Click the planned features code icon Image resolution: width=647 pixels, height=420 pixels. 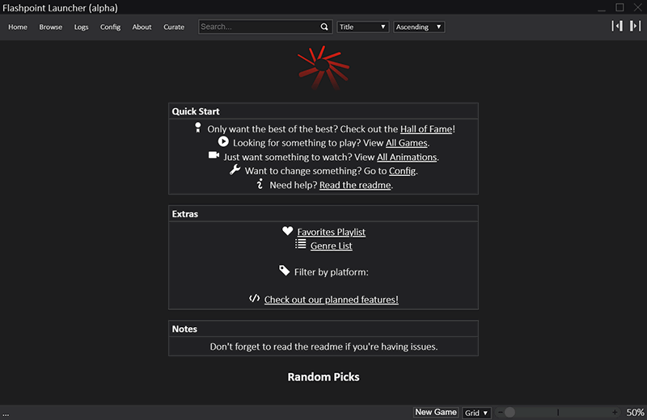pyautogui.click(x=255, y=298)
